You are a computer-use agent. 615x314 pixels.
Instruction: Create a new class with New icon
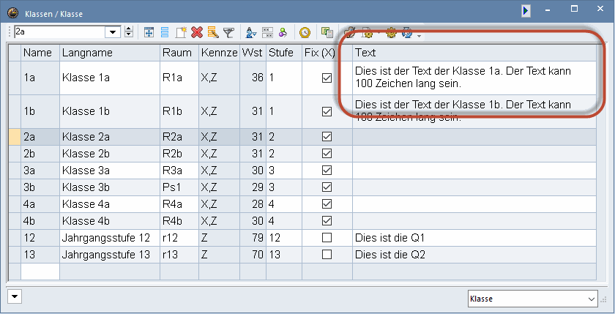(x=181, y=32)
